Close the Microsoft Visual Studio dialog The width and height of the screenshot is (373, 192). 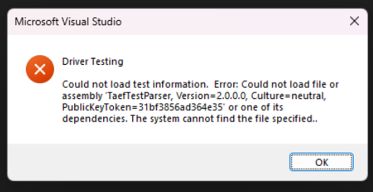tap(354, 21)
